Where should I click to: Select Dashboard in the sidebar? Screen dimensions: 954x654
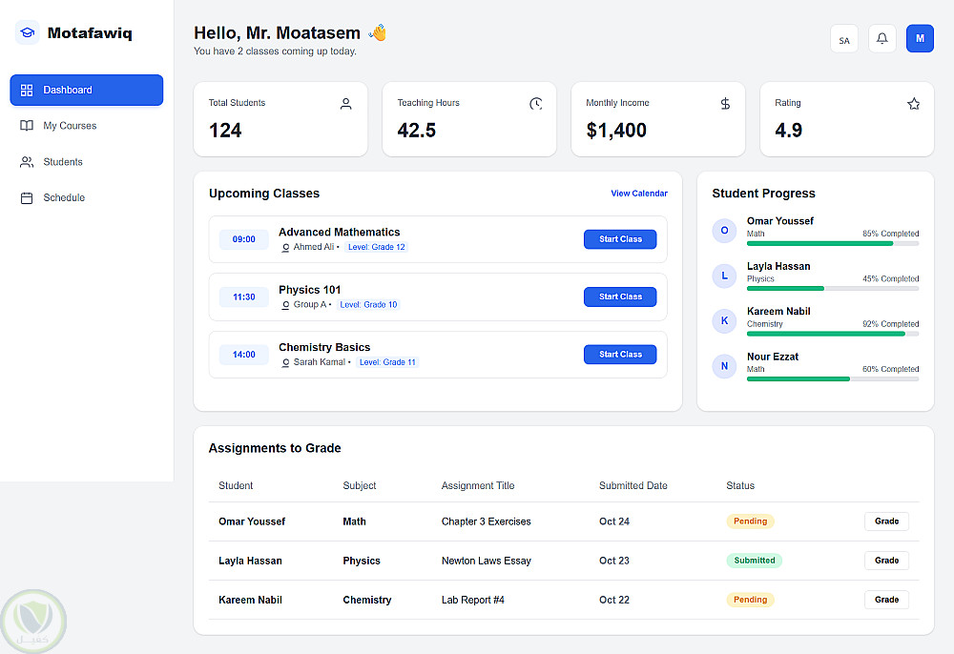point(87,90)
